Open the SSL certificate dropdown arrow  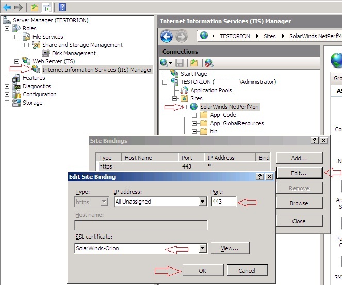point(202,248)
